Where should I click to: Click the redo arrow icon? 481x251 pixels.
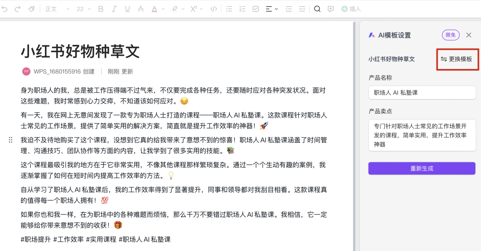coord(17,9)
